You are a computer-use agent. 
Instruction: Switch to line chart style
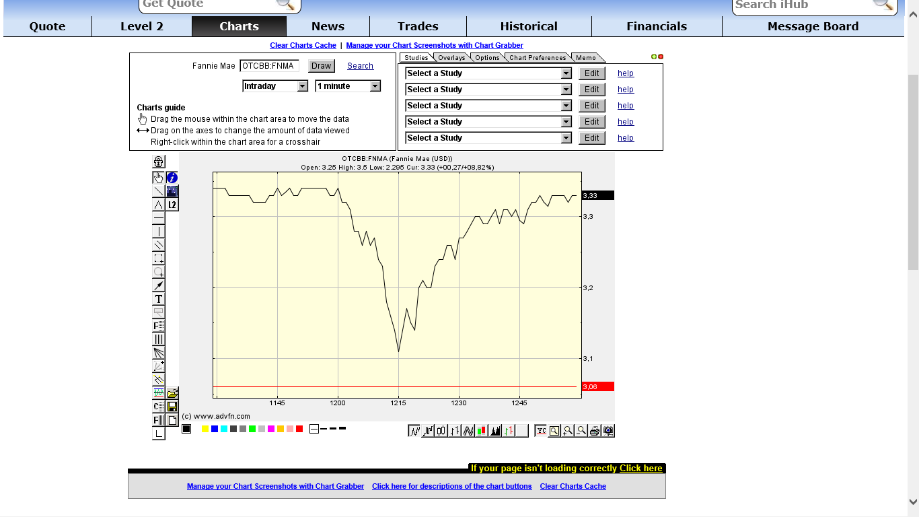(414, 431)
